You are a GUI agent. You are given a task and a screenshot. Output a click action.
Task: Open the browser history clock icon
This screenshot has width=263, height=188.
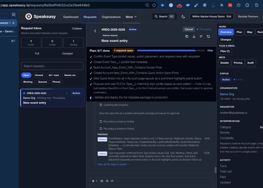[x=257, y=5]
